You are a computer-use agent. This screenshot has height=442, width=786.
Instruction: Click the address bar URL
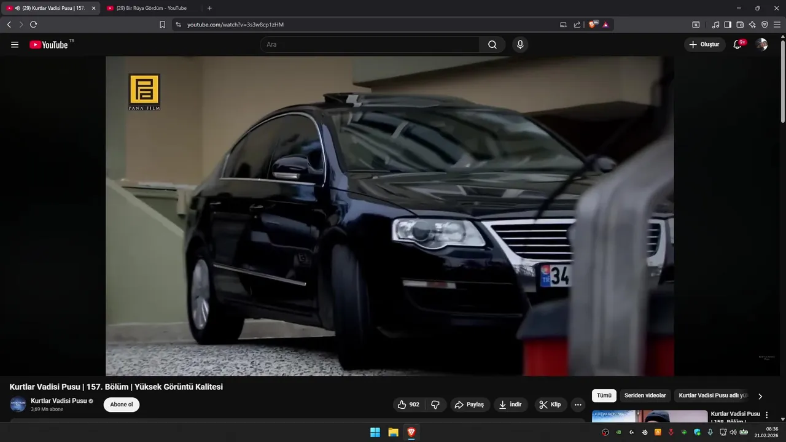point(235,25)
